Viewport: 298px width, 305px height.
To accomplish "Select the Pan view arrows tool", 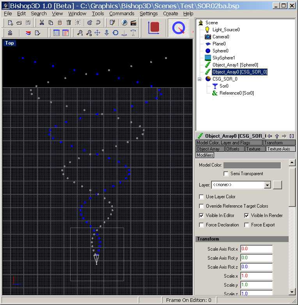I will tap(98, 33).
